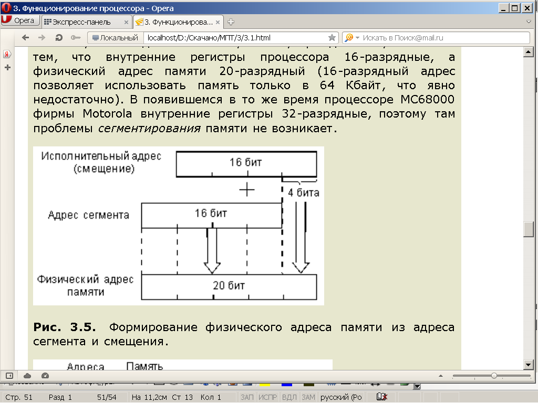Click the Ст 13 line indicator

click(x=182, y=397)
